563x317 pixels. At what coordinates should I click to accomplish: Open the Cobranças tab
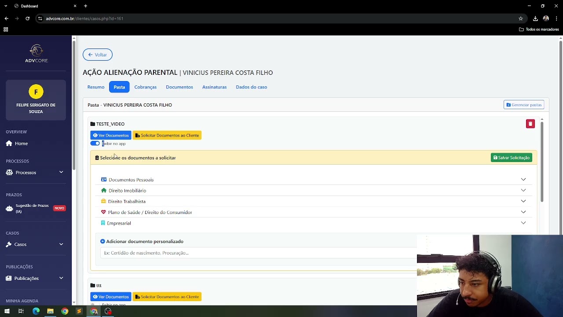click(x=146, y=87)
